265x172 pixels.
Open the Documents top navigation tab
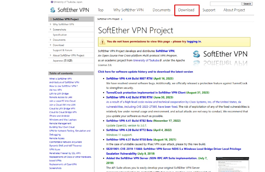coord(161,10)
